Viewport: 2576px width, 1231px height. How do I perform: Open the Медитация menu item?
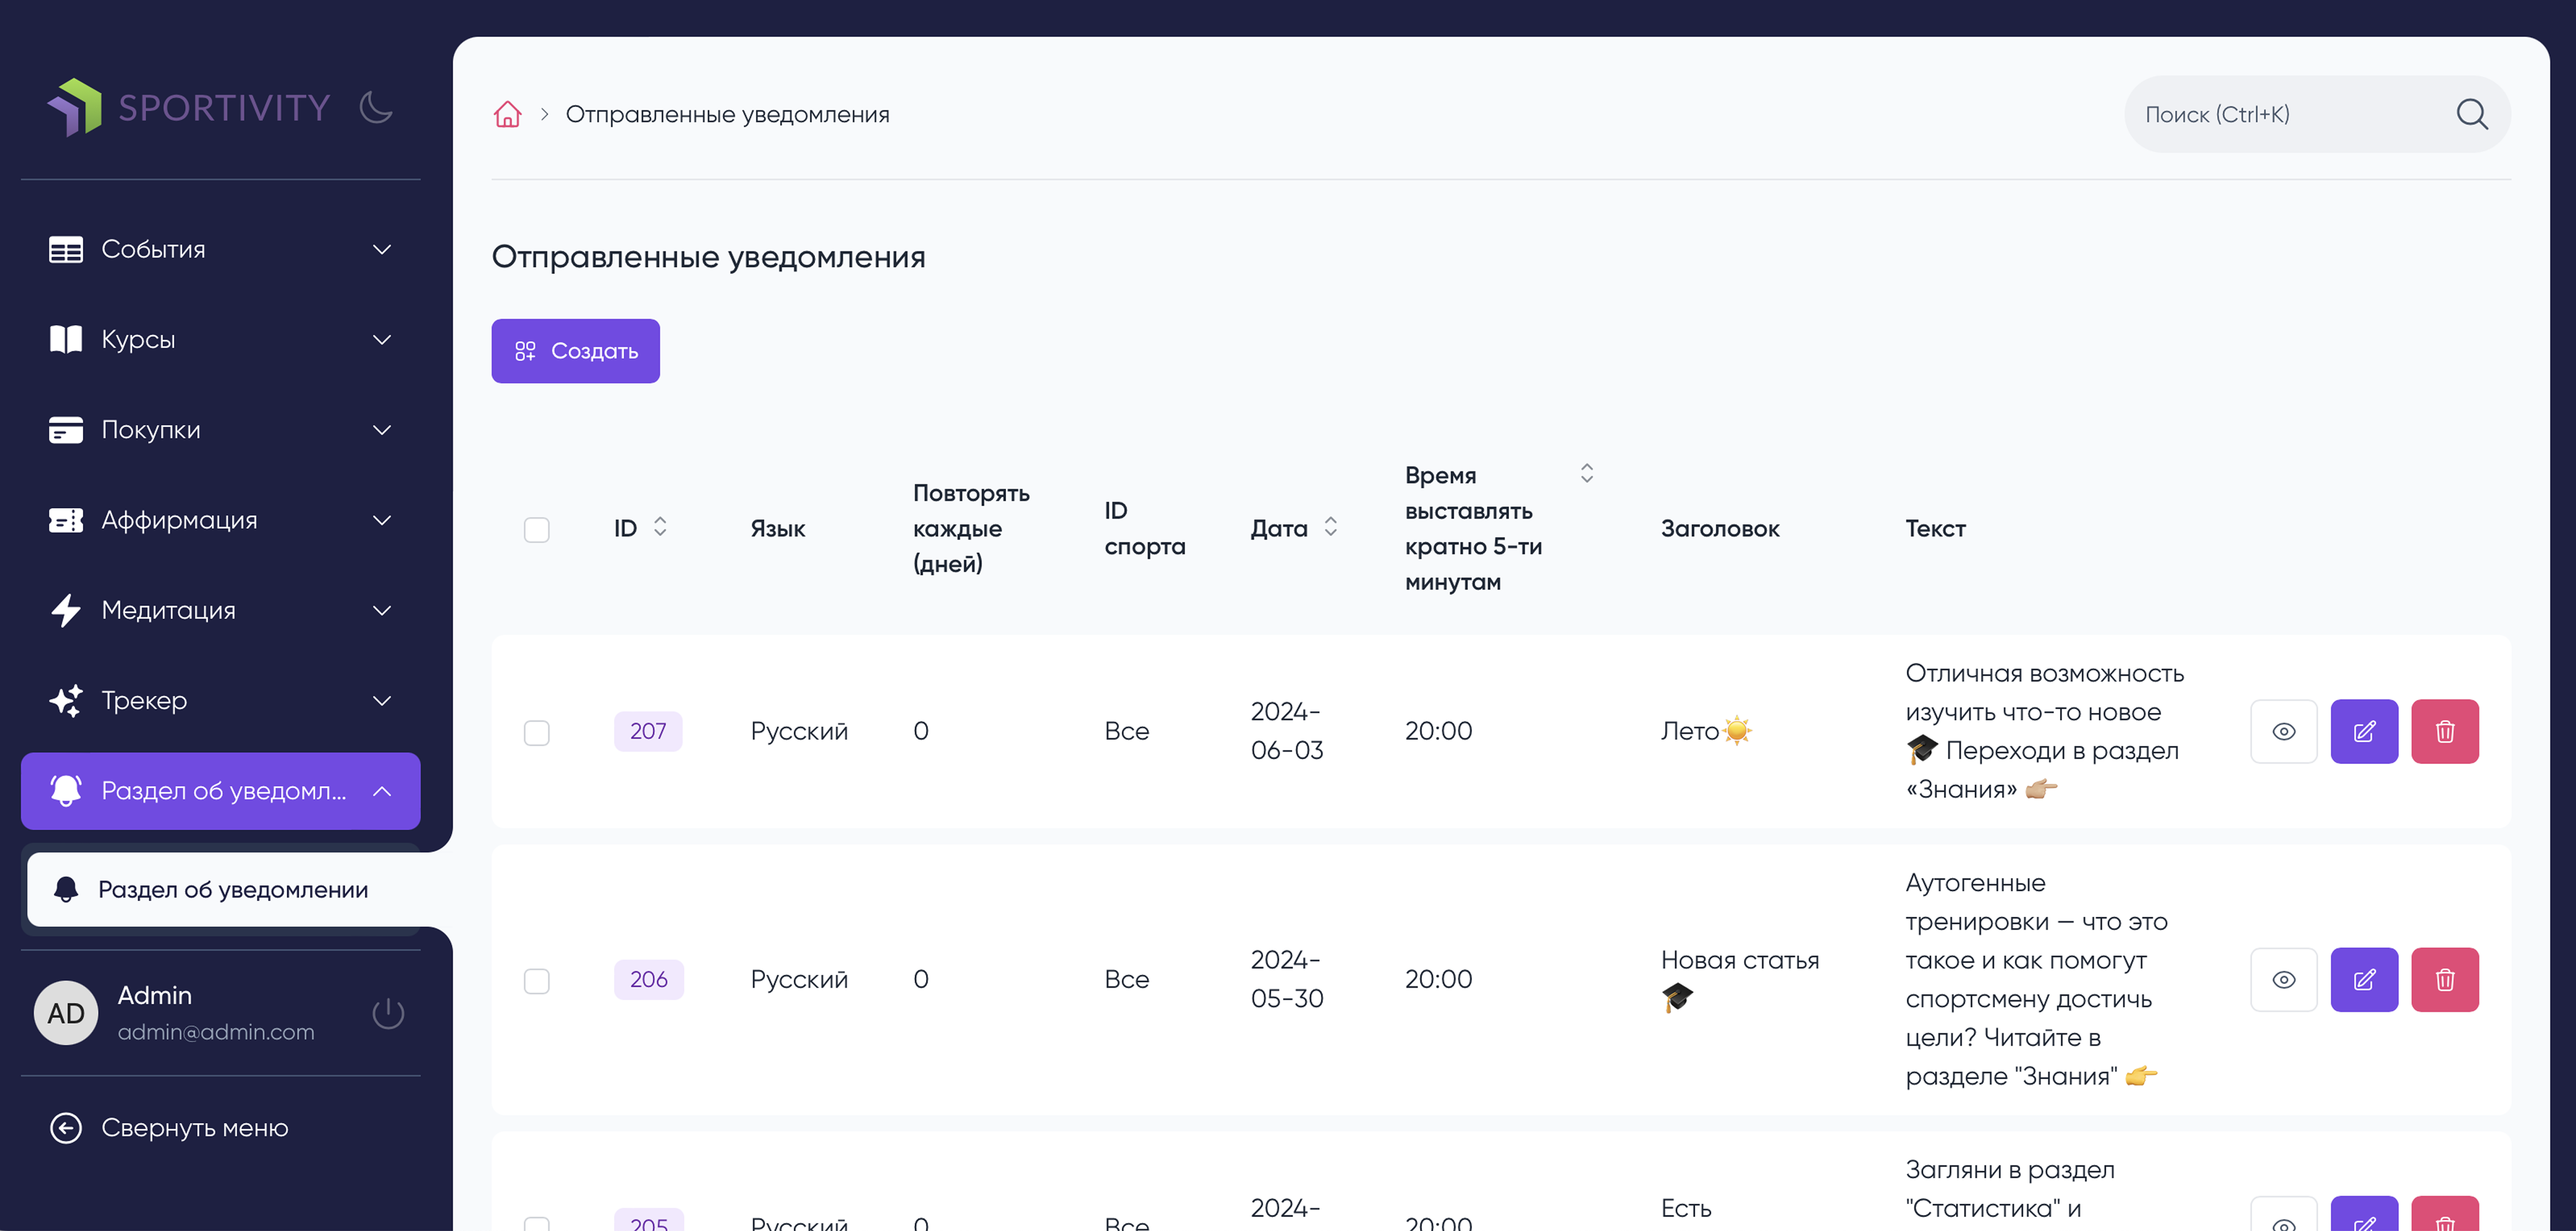coord(220,610)
